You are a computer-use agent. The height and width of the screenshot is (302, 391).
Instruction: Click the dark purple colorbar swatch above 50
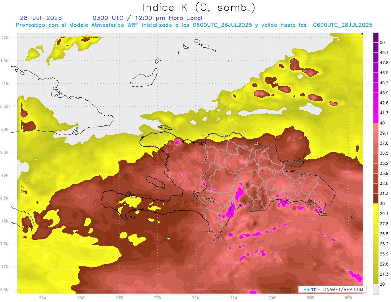click(x=376, y=37)
